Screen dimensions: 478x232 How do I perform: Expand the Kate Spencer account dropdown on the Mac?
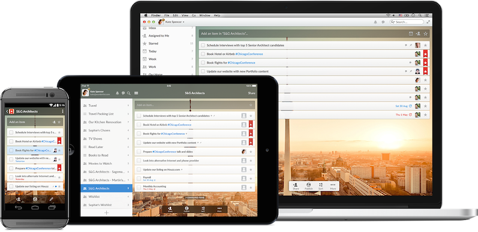[x=175, y=22]
